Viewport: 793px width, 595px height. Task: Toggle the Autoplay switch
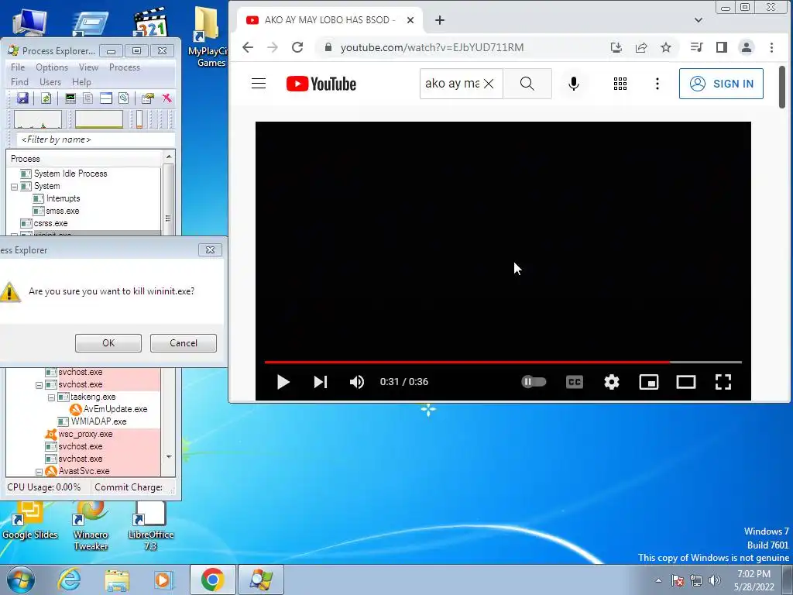(534, 381)
